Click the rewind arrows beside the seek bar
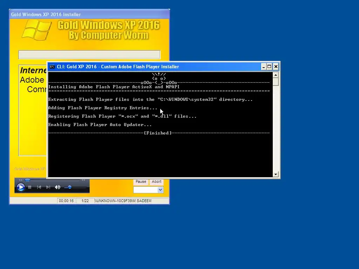Viewport: 359px width, 269px height. coord(21,180)
